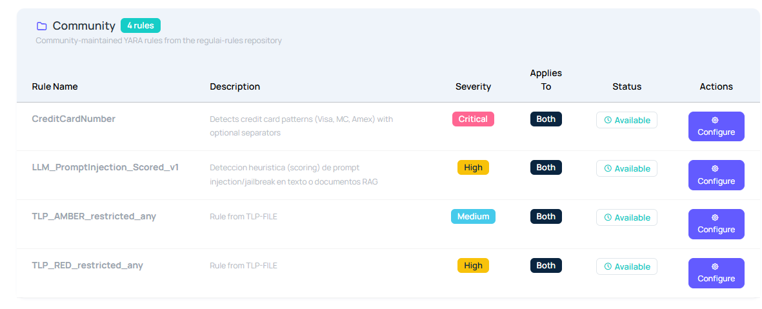The width and height of the screenshot is (762, 309).
Task: Click the High severity badge for TLP_RED
Action: pyautogui.click(x=473, y=266)
